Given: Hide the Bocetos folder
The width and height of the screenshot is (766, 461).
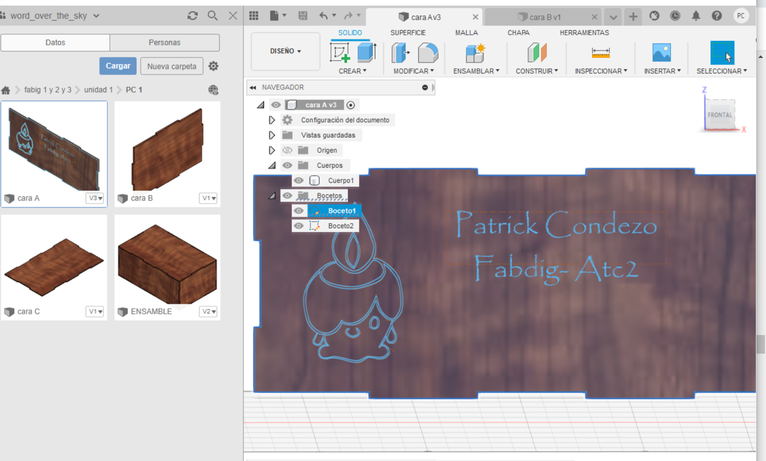Looking at the screenshot, I should [287, 195].
